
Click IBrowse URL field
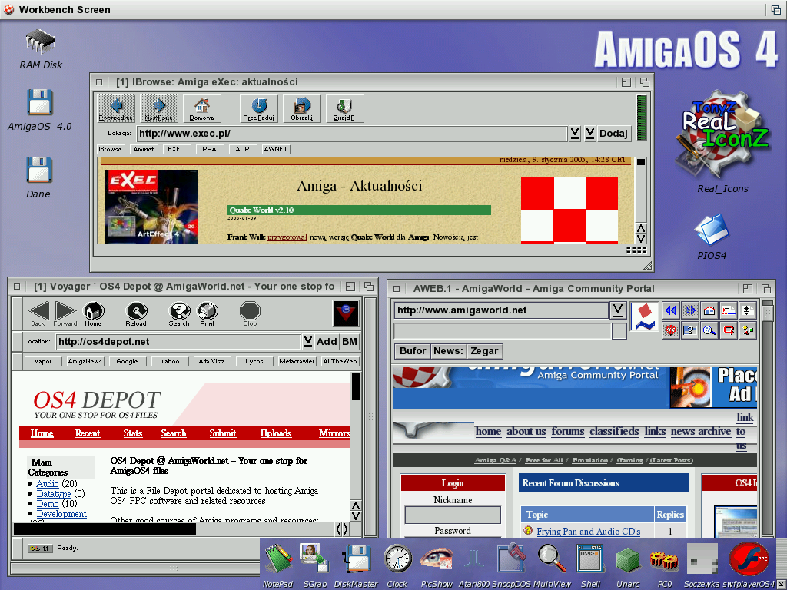pos(352,134)
